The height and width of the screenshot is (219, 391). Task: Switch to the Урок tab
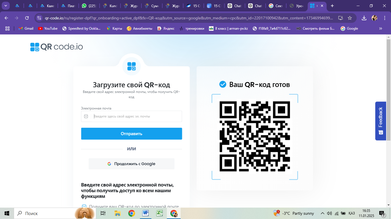(x=297, y=6)
